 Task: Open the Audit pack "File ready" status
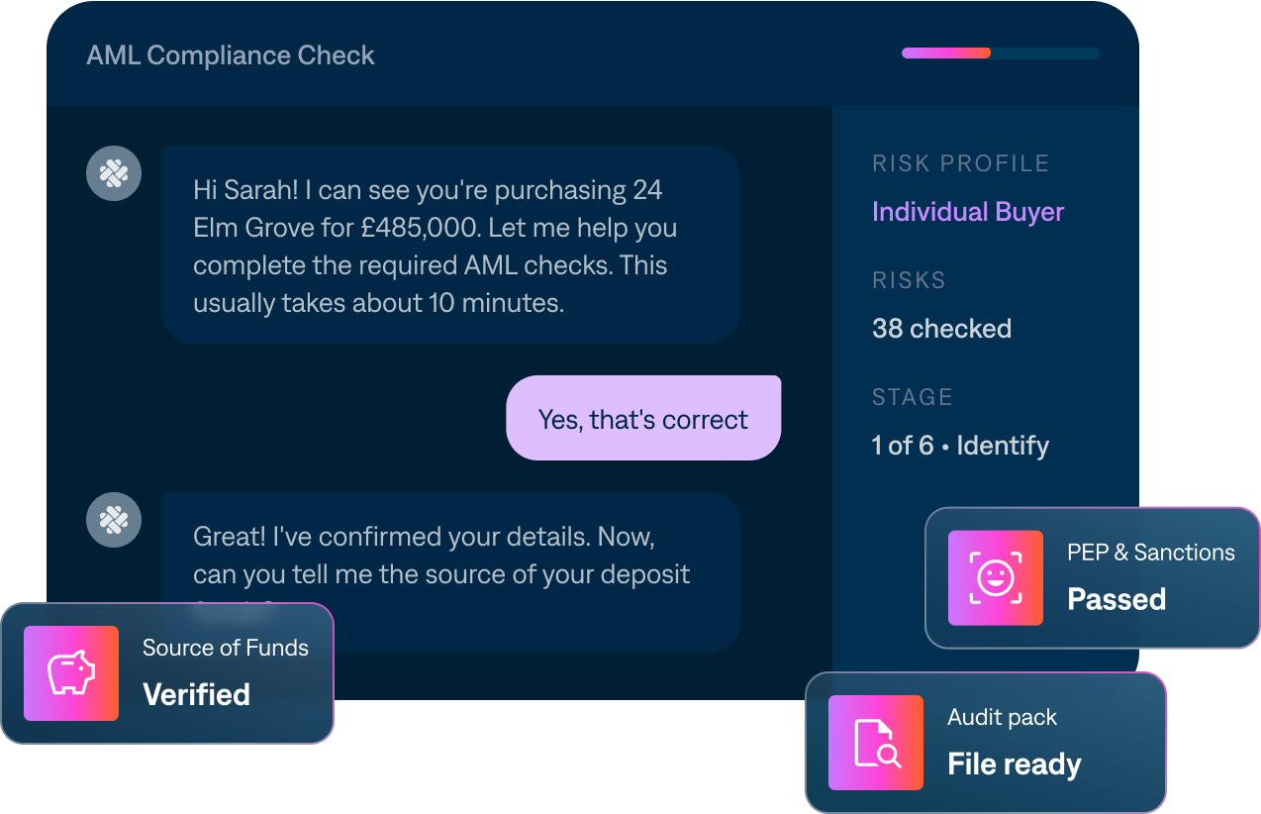[1015, 764]
